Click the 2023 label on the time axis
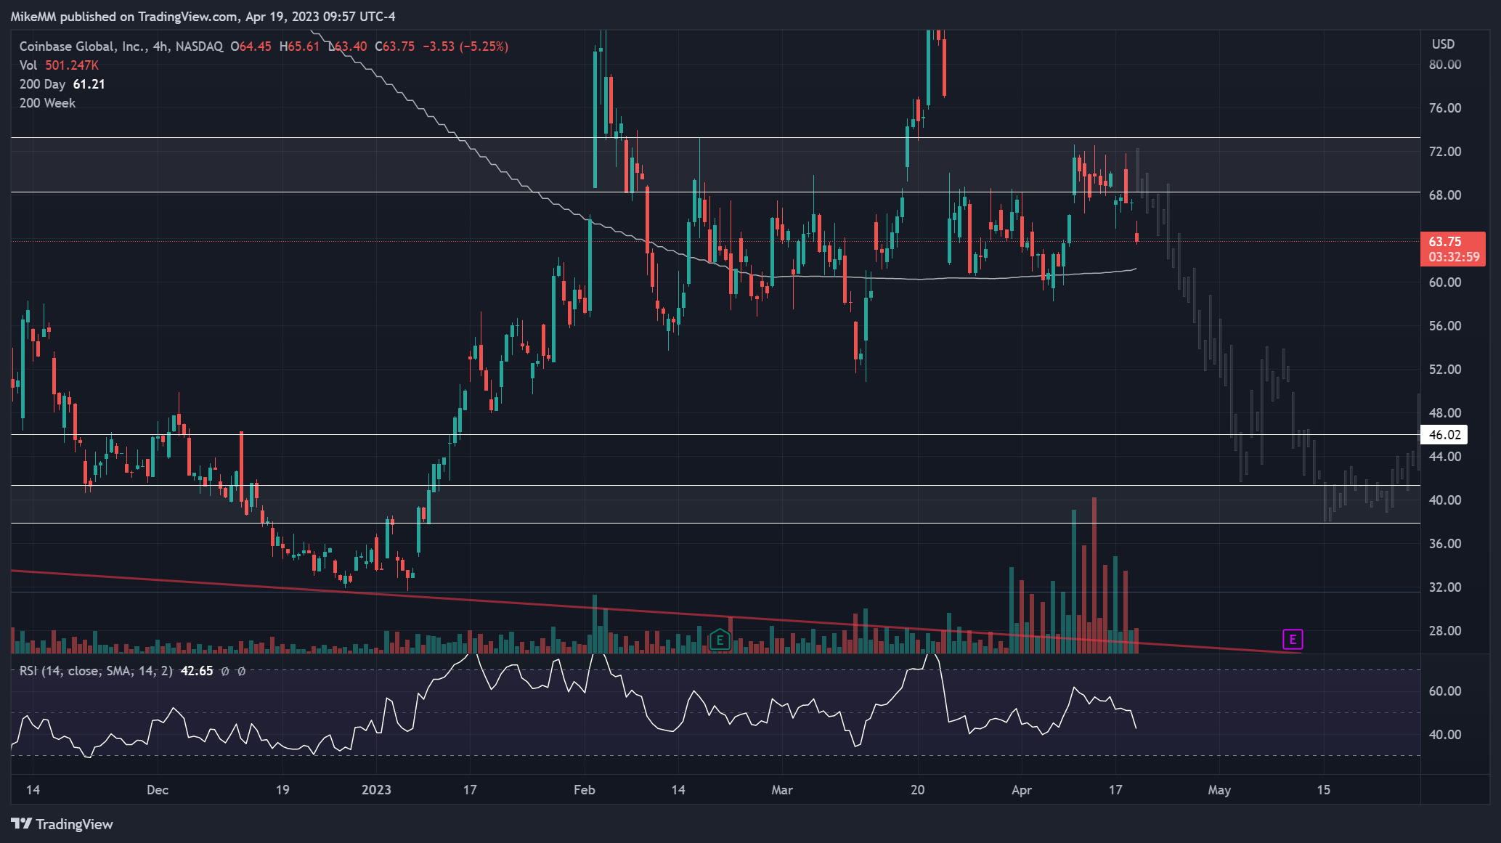The width and height of the screenshot is (1501, 843). coord(376,790)
